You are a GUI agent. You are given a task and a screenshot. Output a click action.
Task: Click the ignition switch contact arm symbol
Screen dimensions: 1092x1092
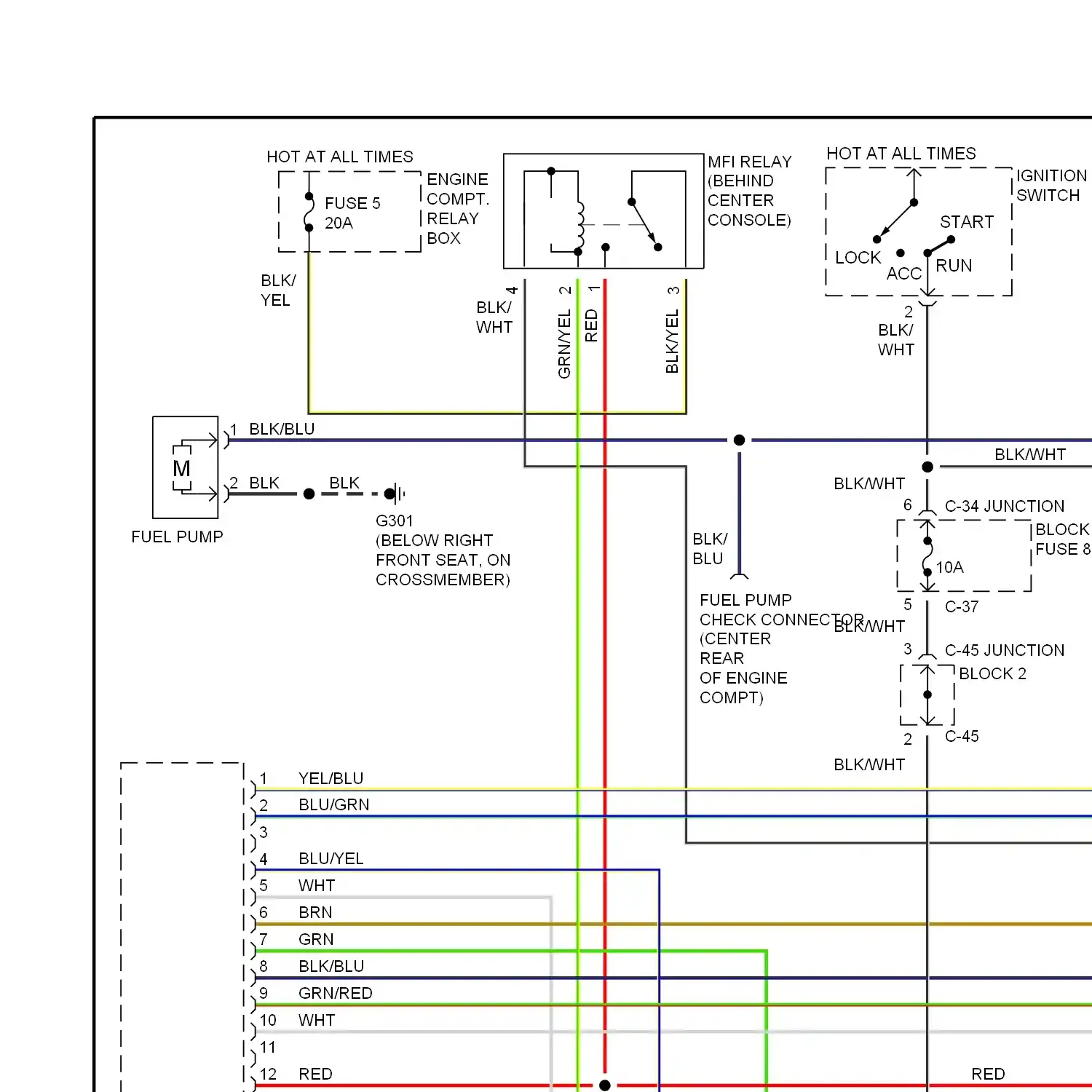(x=895, y=221)
